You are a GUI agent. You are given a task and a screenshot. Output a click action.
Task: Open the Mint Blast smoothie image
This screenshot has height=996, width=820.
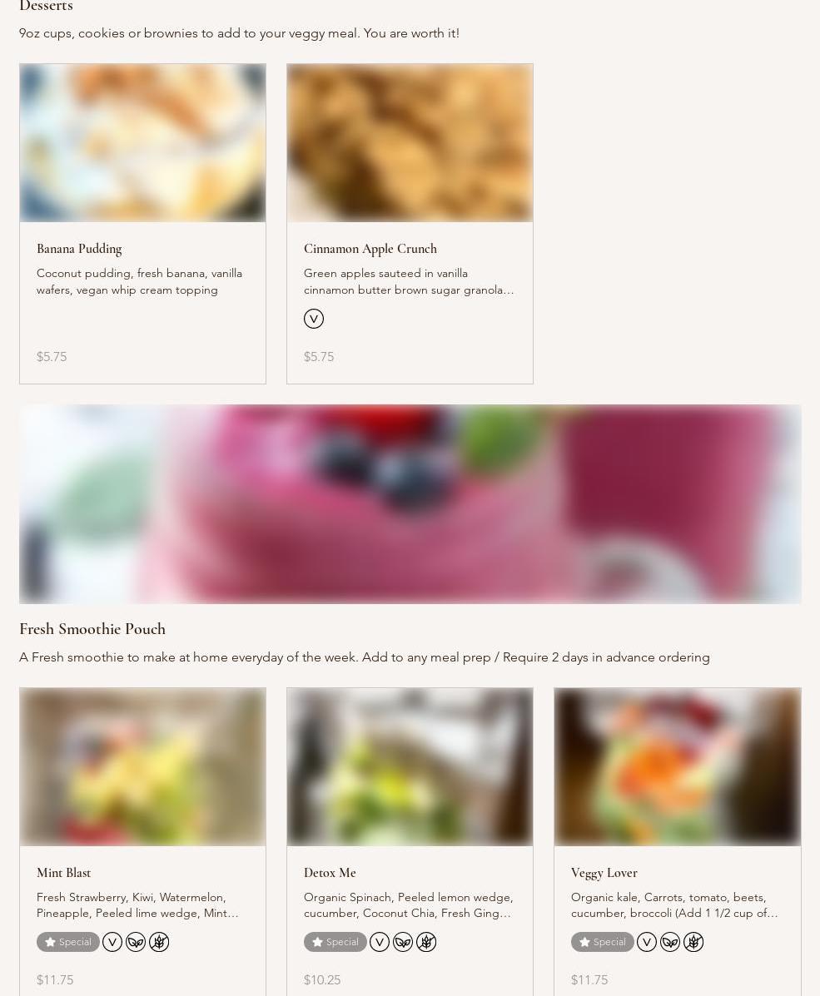pos(142,766)
